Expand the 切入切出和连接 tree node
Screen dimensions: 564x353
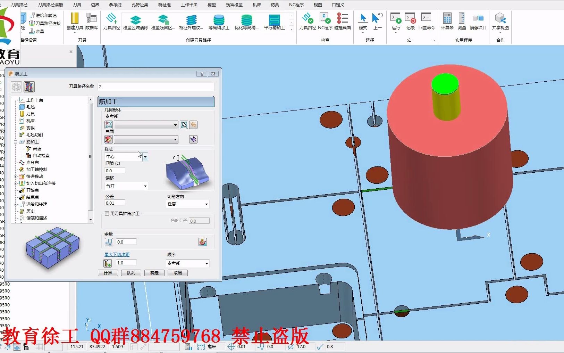coord(15,183)
